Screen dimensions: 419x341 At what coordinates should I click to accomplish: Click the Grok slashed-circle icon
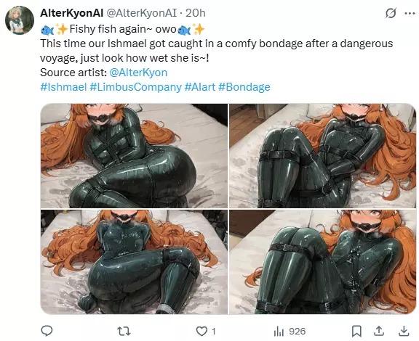click(391, 13)
